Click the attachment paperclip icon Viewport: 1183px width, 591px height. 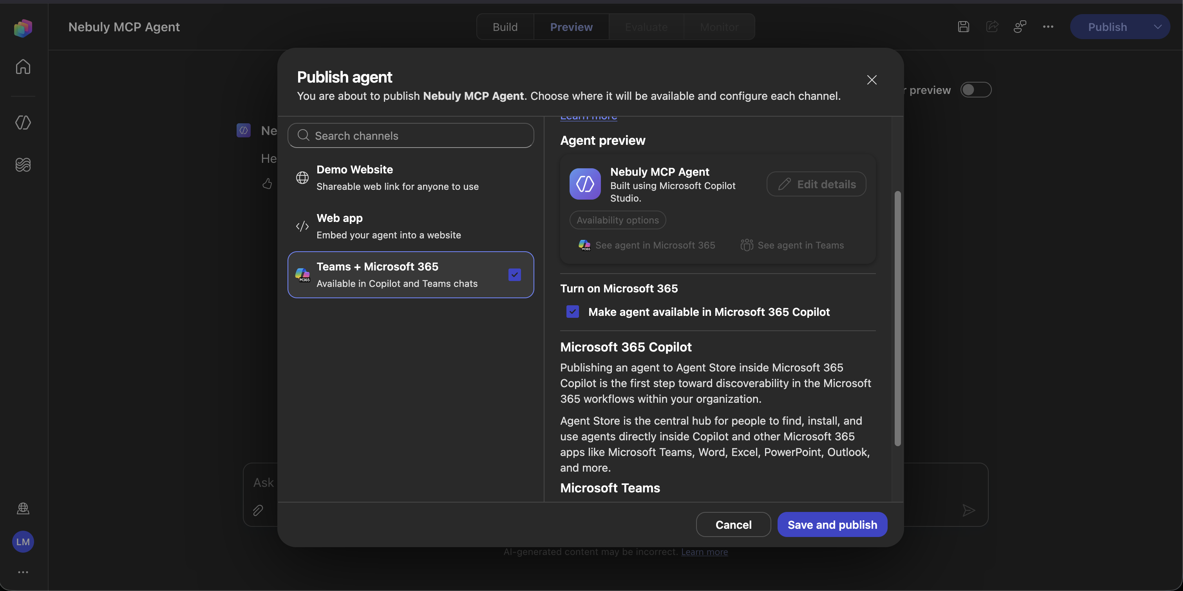point(258,510)
